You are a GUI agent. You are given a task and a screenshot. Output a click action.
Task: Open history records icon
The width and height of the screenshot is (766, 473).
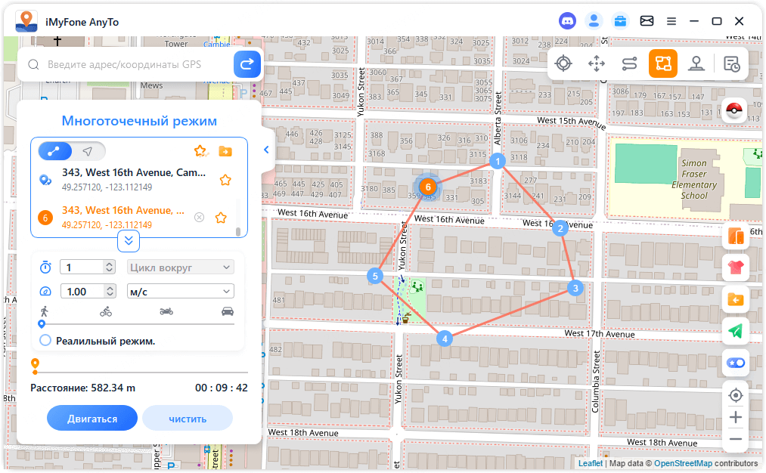(x=732, y=64)
